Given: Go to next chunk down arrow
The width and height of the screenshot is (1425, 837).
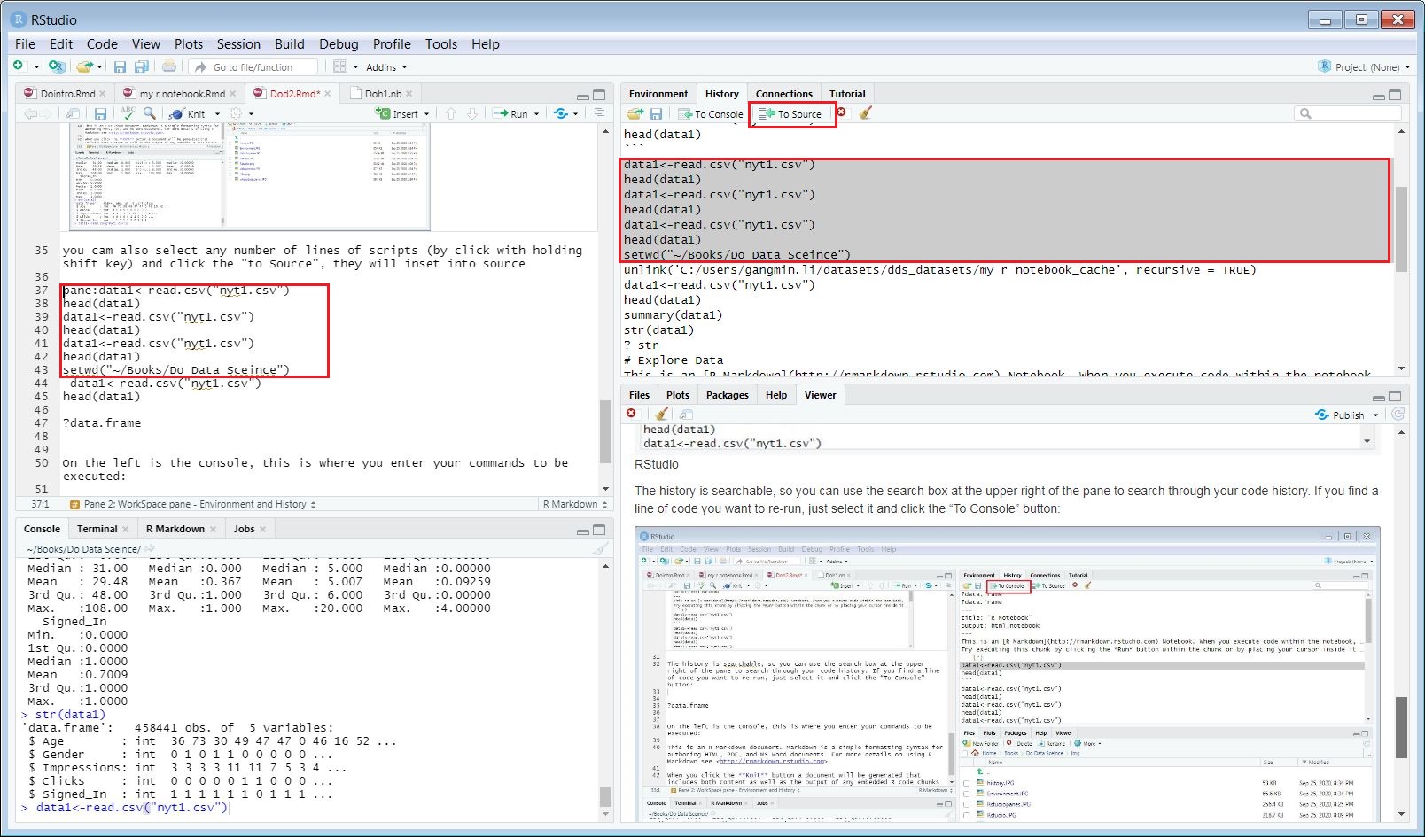Looking at the screenshot, I should coord(472,113).
